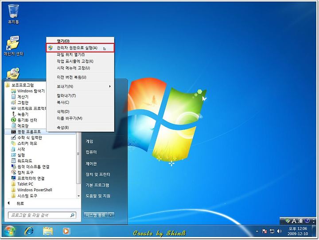
Task: Open 시작 getting started item
Action: (18, 149)
